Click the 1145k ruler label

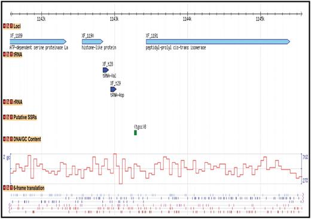tap(260, 19)
